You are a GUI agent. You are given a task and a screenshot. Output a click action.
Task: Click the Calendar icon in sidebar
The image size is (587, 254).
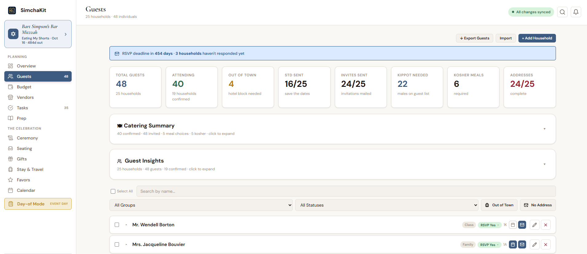(x=10, y=190)
